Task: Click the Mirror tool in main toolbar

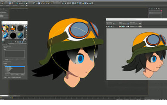Action: click(63, 3)
